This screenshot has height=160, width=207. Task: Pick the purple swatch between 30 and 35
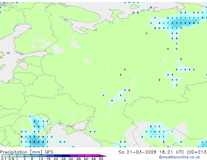click(x=73, y=156)
